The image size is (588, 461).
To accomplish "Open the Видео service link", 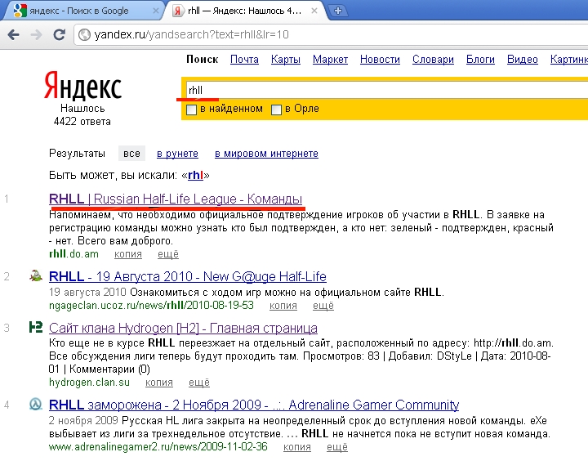I will 523,60.
